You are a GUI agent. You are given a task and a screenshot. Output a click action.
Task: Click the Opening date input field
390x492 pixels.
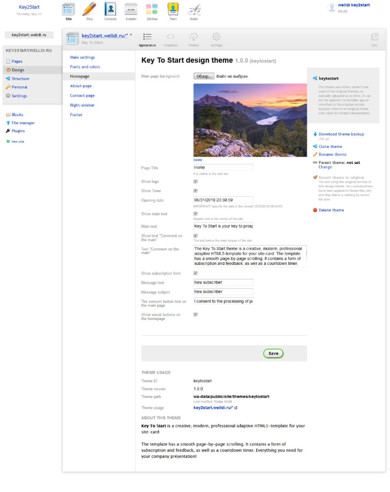tap(223, 200)
